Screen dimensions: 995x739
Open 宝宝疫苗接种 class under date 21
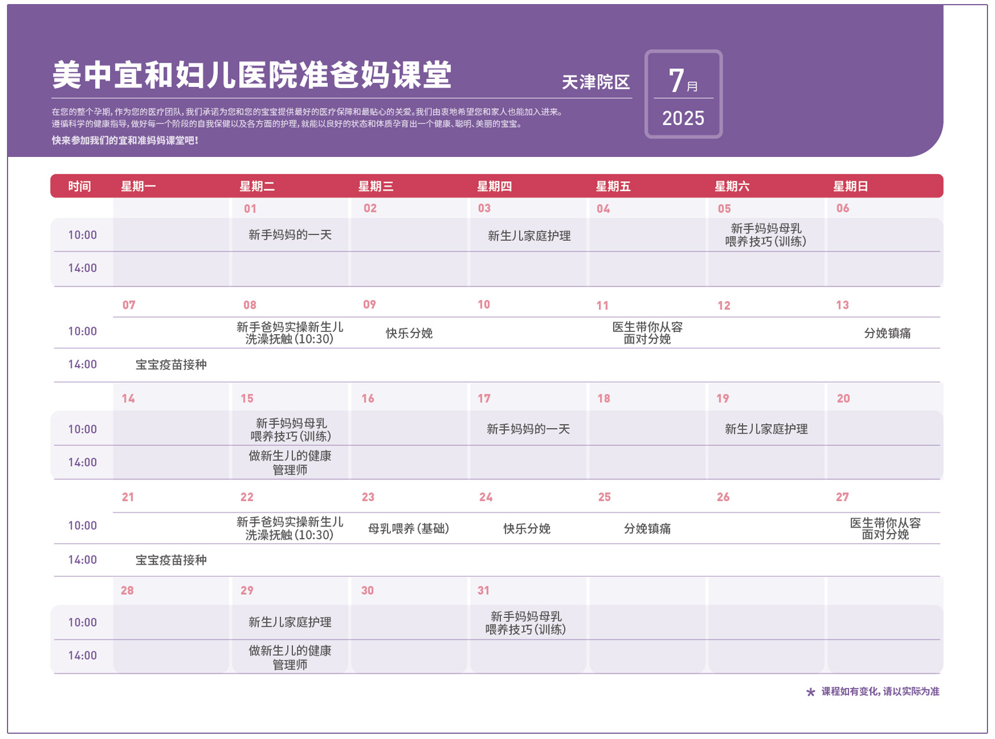pos(171,560)
